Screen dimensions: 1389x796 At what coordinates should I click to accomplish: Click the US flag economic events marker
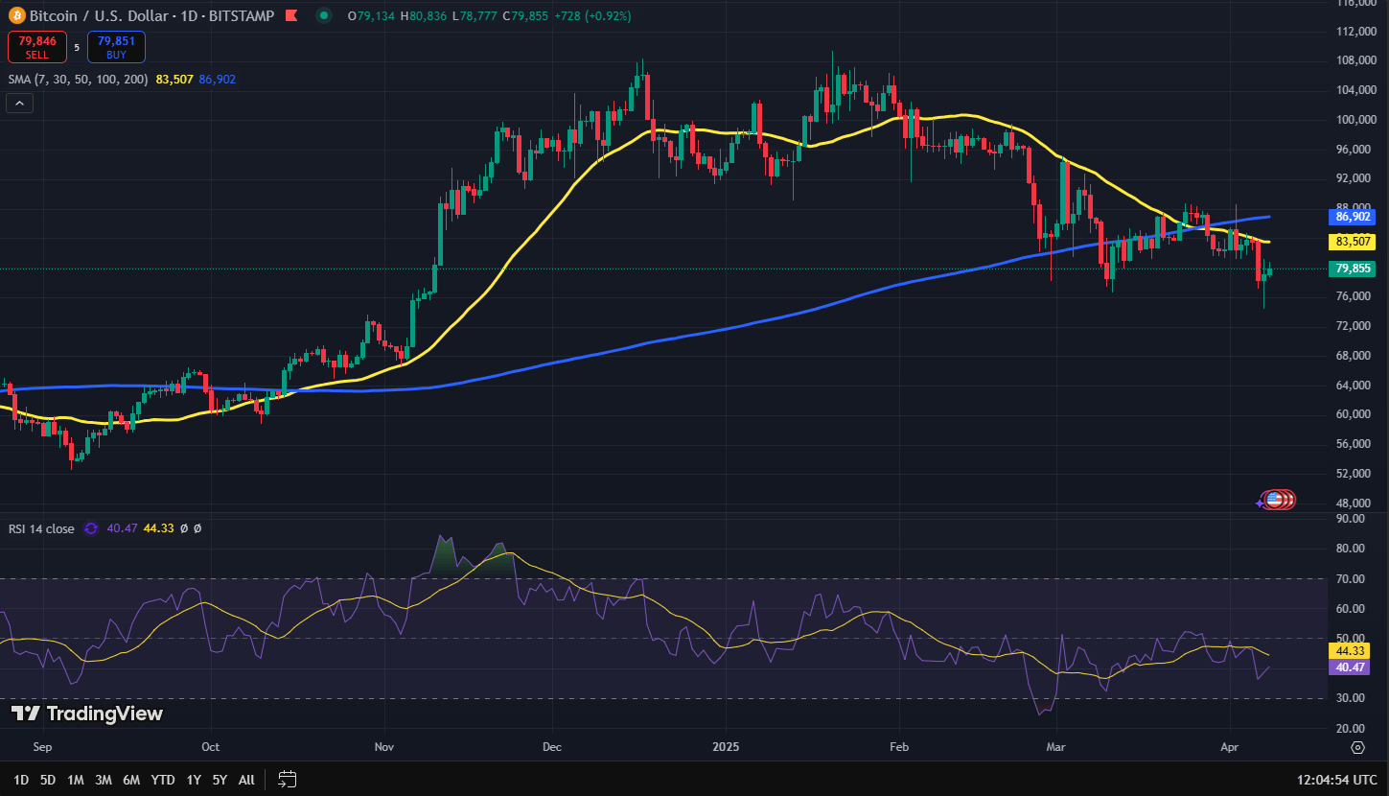(1275, 499)
